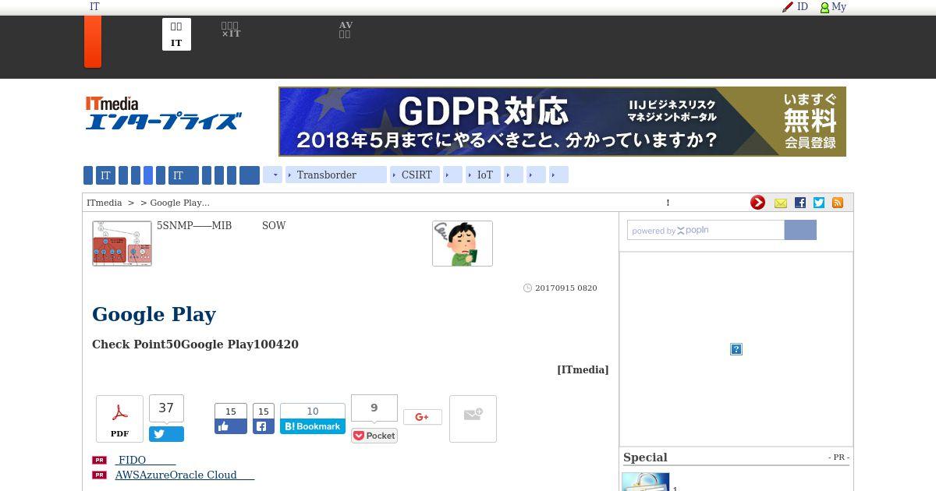Screen dimensions: 936x491
Task: Open the sleepy man illustration thumbnail
Action: tap(463, 243)
